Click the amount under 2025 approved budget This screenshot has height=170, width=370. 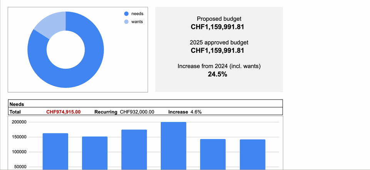point(219,51)
